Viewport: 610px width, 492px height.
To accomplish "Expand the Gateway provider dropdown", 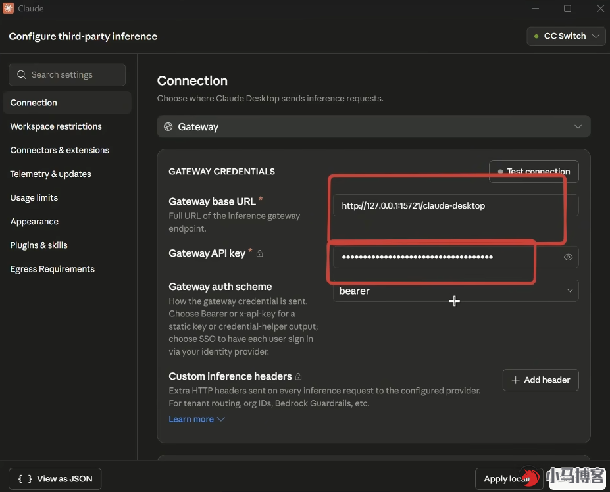I will (x=374, y=126).
